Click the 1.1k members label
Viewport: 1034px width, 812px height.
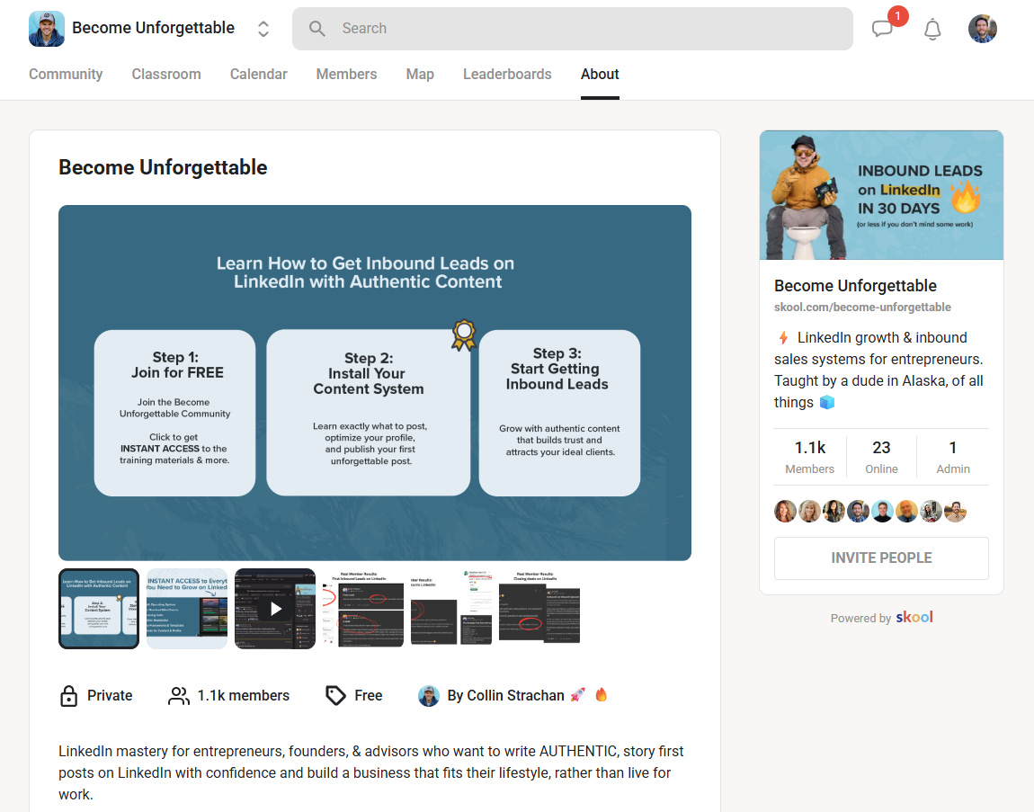[x=244, y=696]
